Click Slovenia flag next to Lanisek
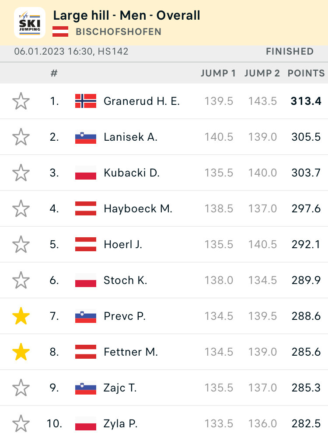The image size is (328, 433). (86, 137)
